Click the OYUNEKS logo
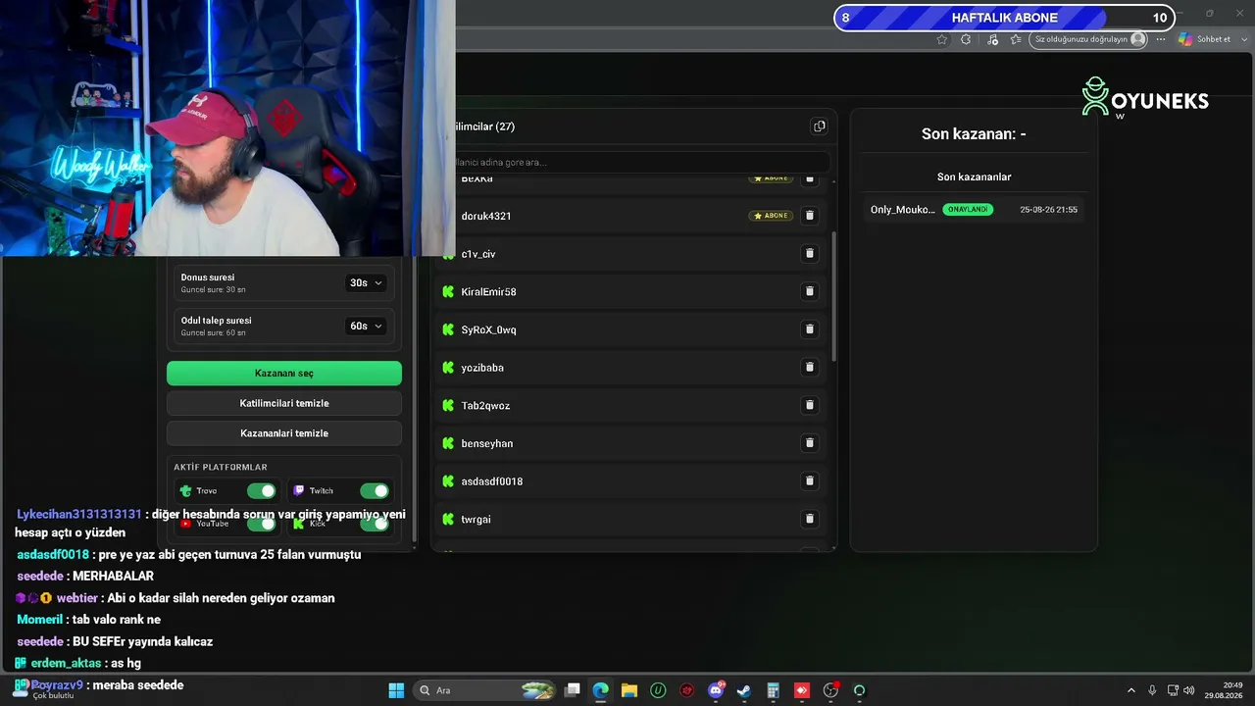 pyautogui.click(x=1145, y=98)
